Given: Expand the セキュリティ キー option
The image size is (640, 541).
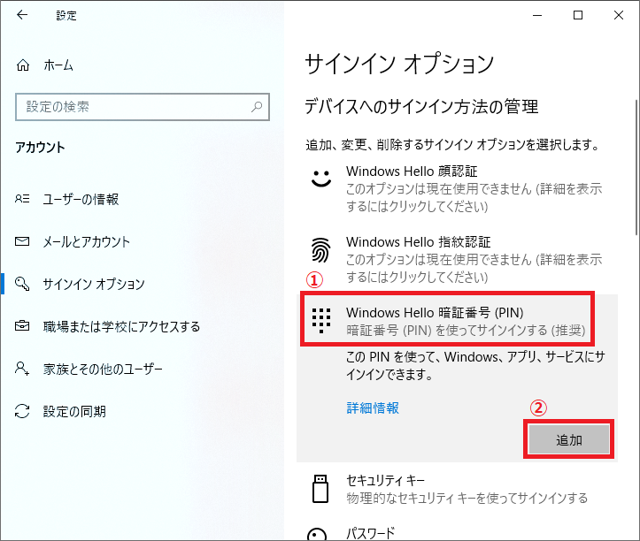Looking at the screenshot, I should pos(457,489).
